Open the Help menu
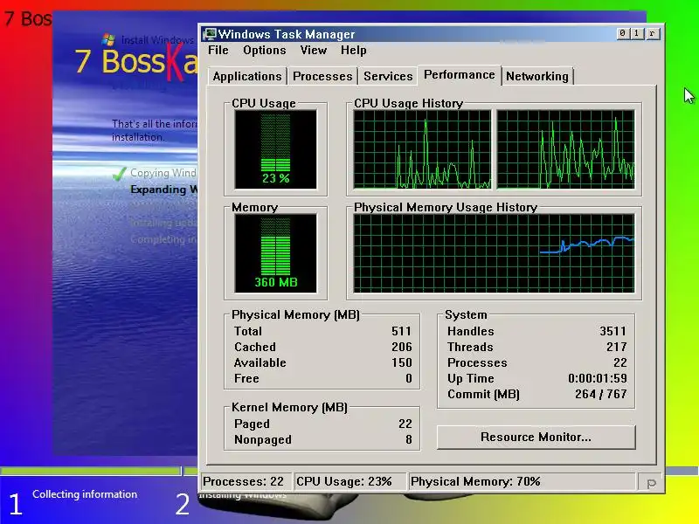This screenshot has height=524, width=699. pyautogui.click(x=354, y=51)
